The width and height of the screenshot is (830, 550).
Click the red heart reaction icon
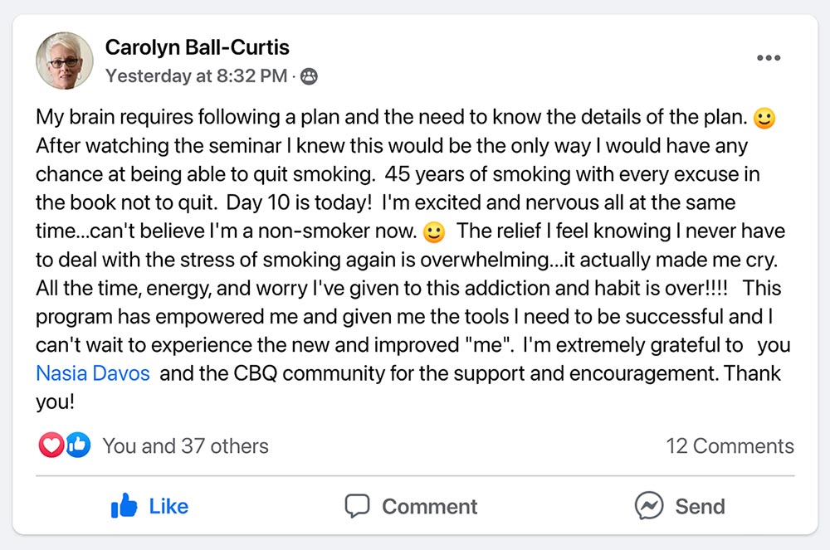coord(51,445)
